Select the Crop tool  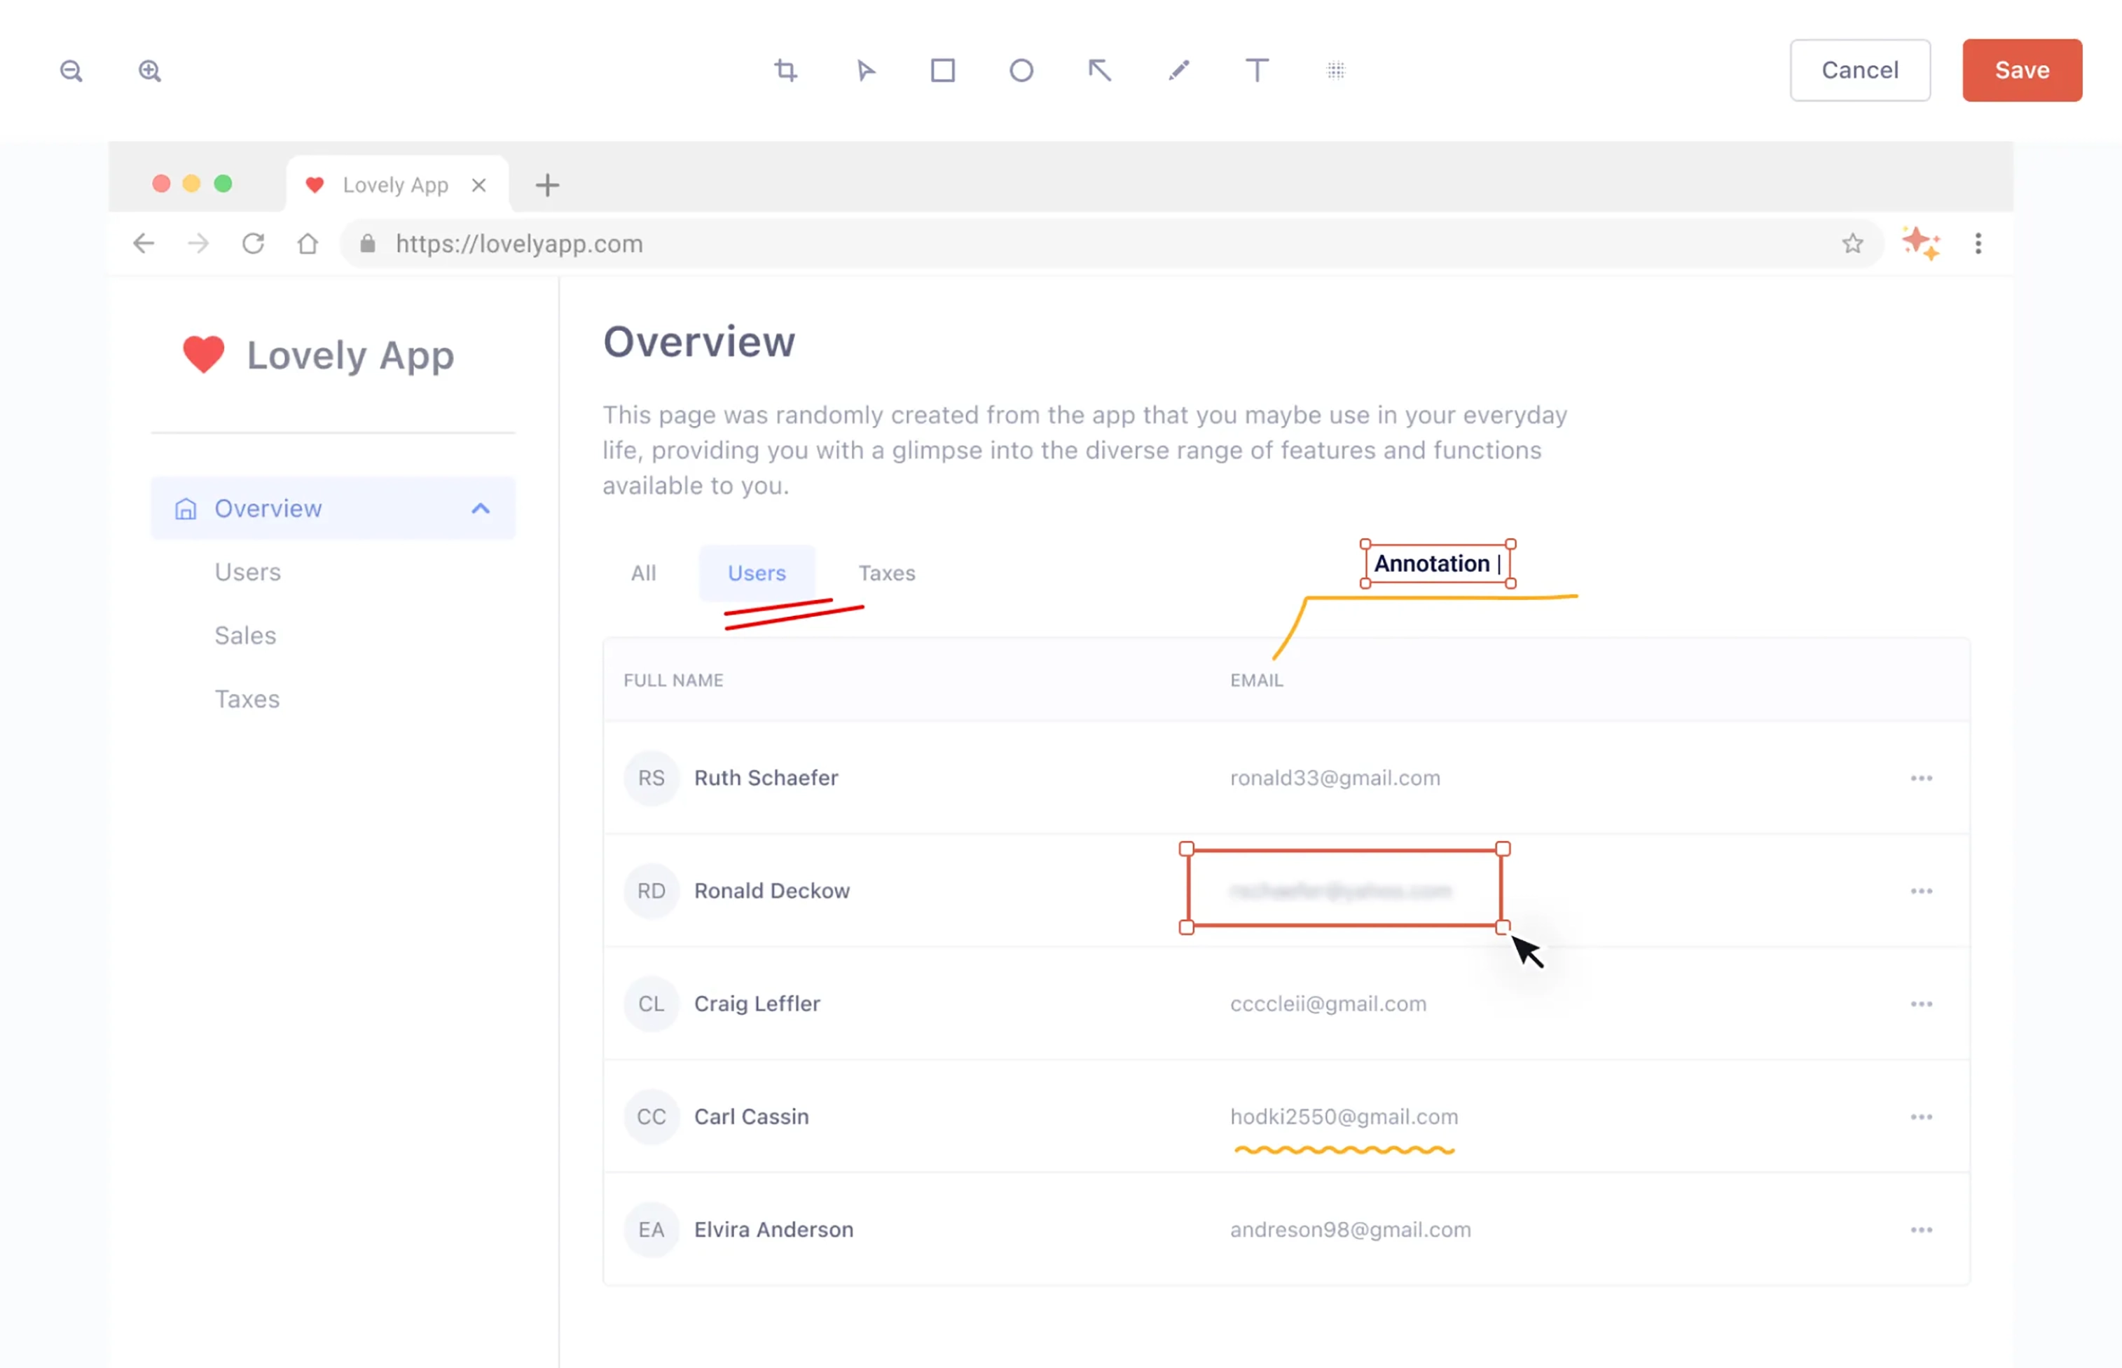point(785,70)
